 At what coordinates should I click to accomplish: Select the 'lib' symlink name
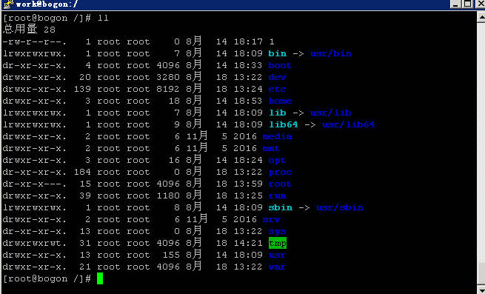point(277,113)
